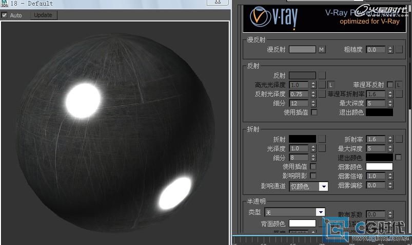
Task: Adjust the 散布系数 spinner arrows
Action: pos(390,214)
